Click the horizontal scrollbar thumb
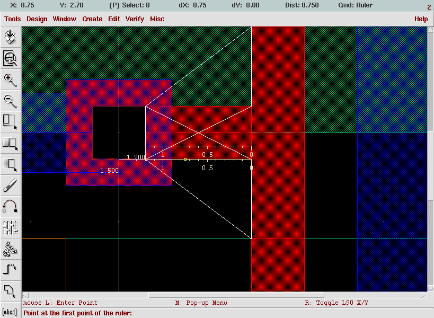Image resolution: width=434 pixels, height=318 pixels. (236, 295)
